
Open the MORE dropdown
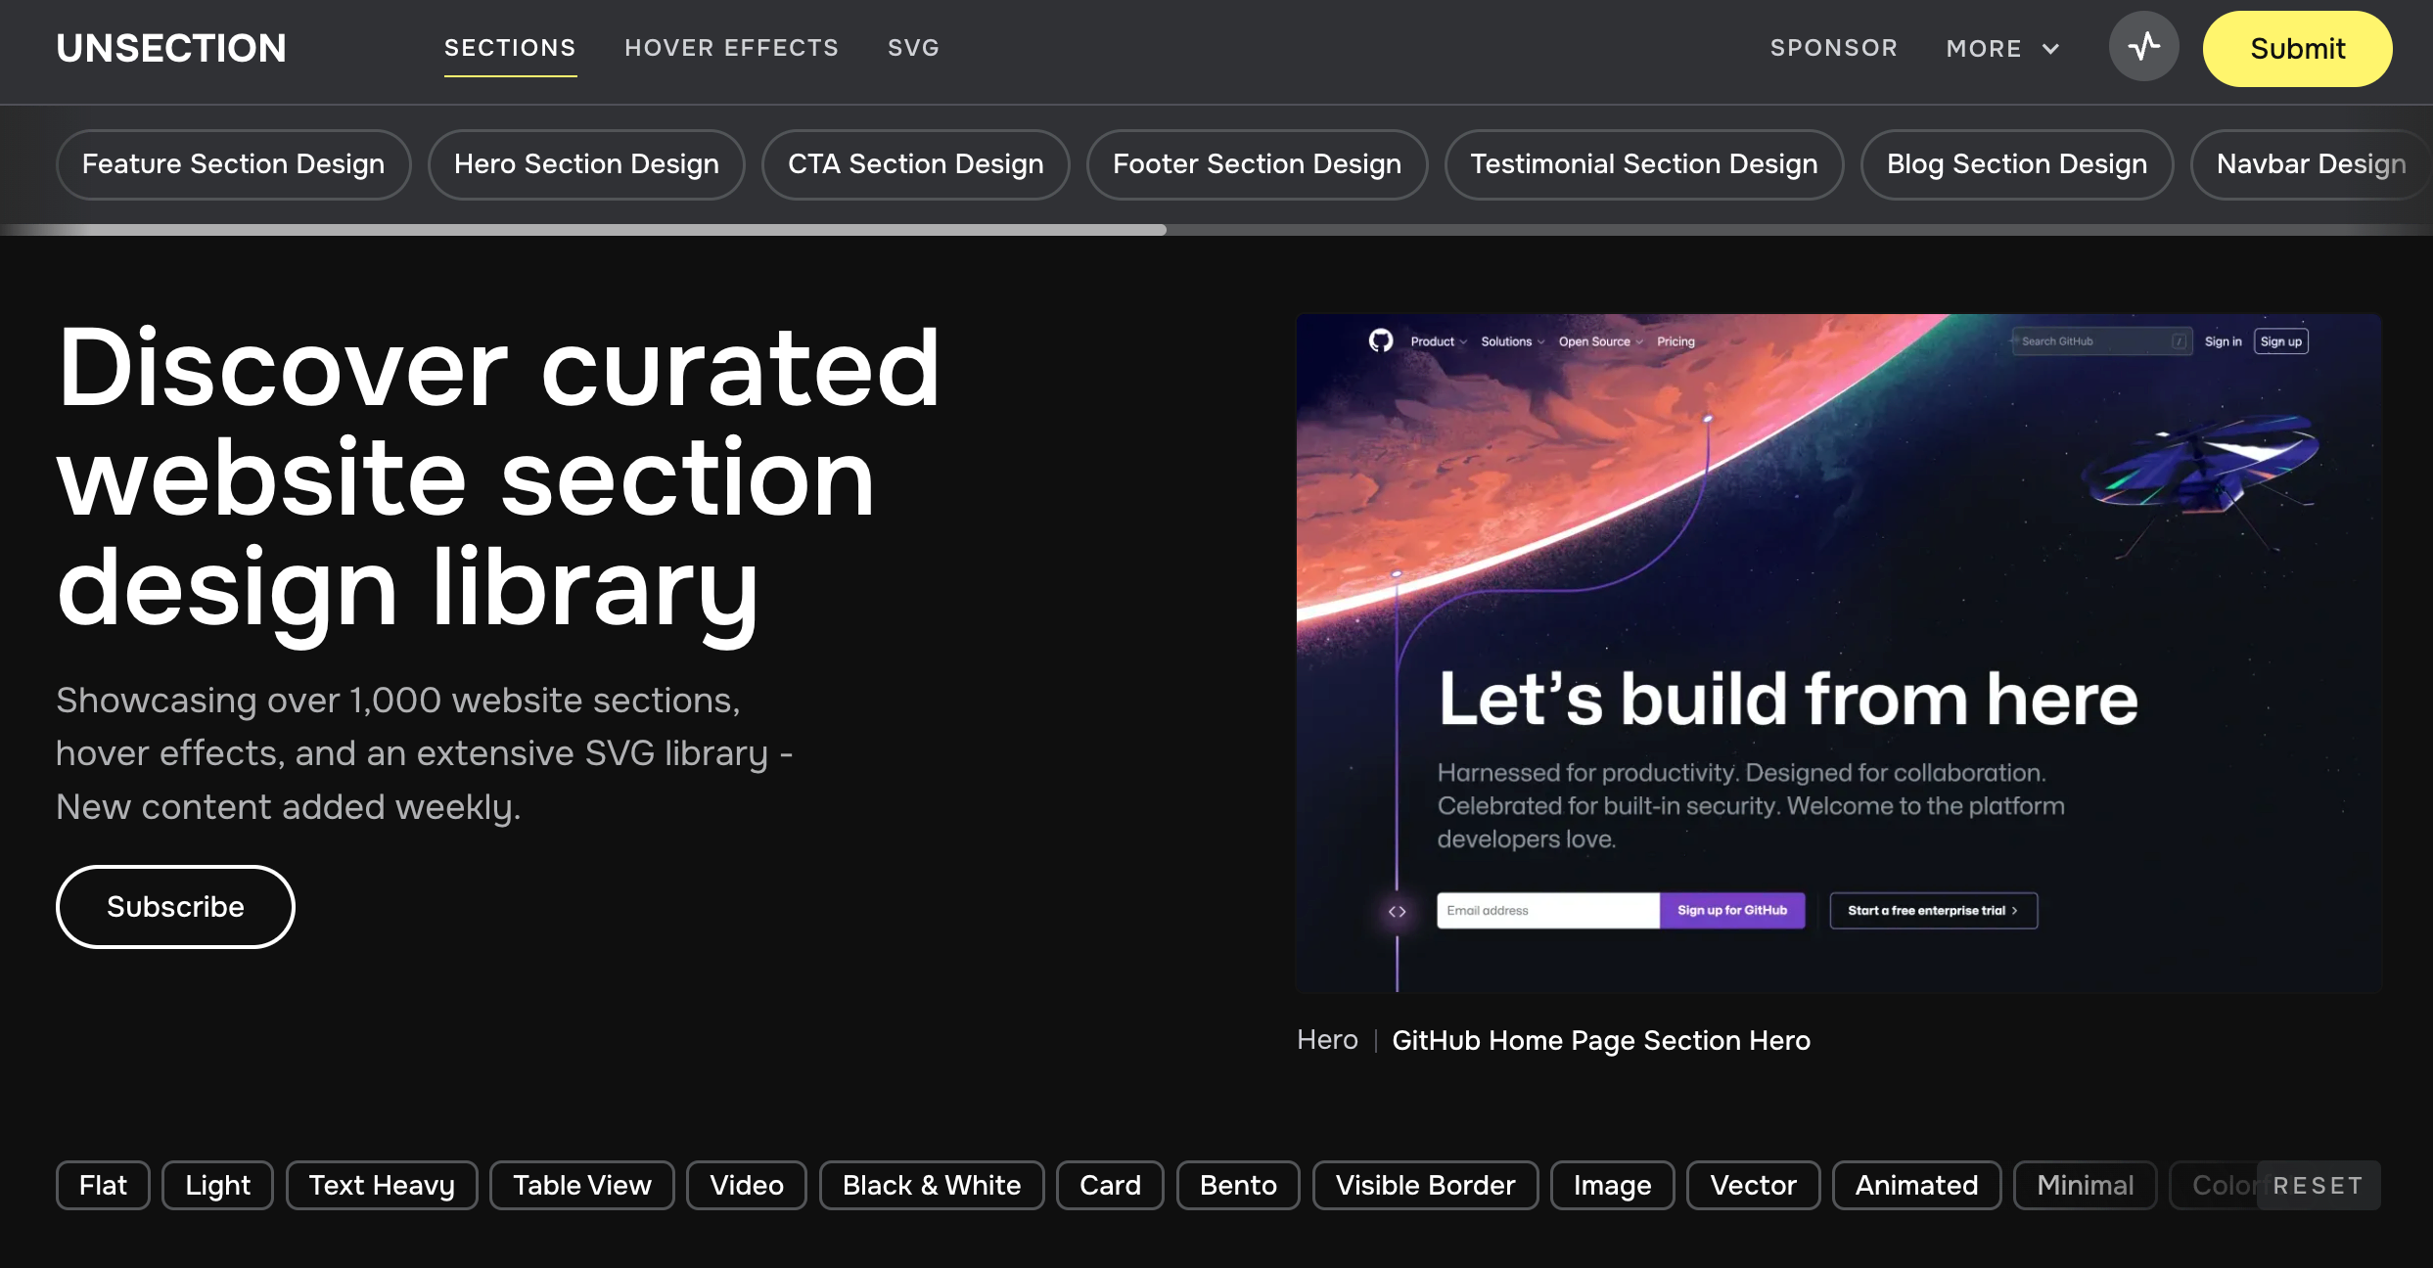coord(2000,48)
